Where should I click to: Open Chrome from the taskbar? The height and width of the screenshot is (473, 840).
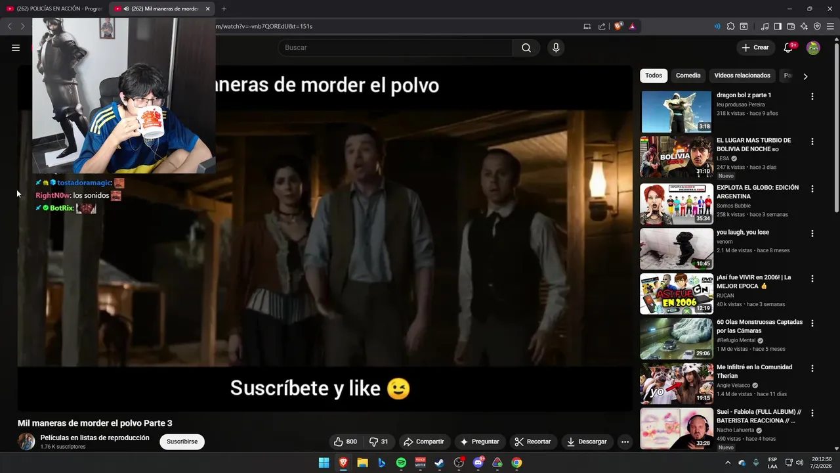coord(517,462)
